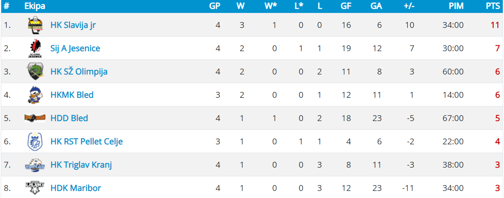Open the HK Slavija jr team link
The height and width of the screenshot is (198, 504).
pyautogui.click(x=73, y=25)
